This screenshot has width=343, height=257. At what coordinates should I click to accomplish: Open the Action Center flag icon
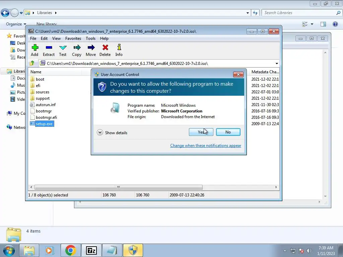[301, 251]
